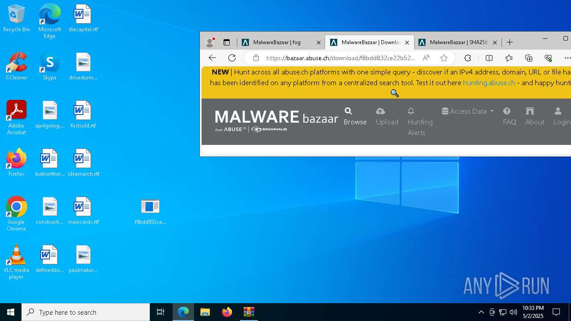This screenshot has width=571, height=321.
Task: Open volume control in system tray
Action: [513, 312]
